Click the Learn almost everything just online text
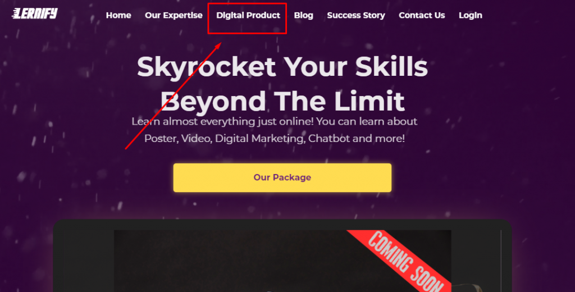Viewport: 575px width, 292px height. click(x=222, y=121)
